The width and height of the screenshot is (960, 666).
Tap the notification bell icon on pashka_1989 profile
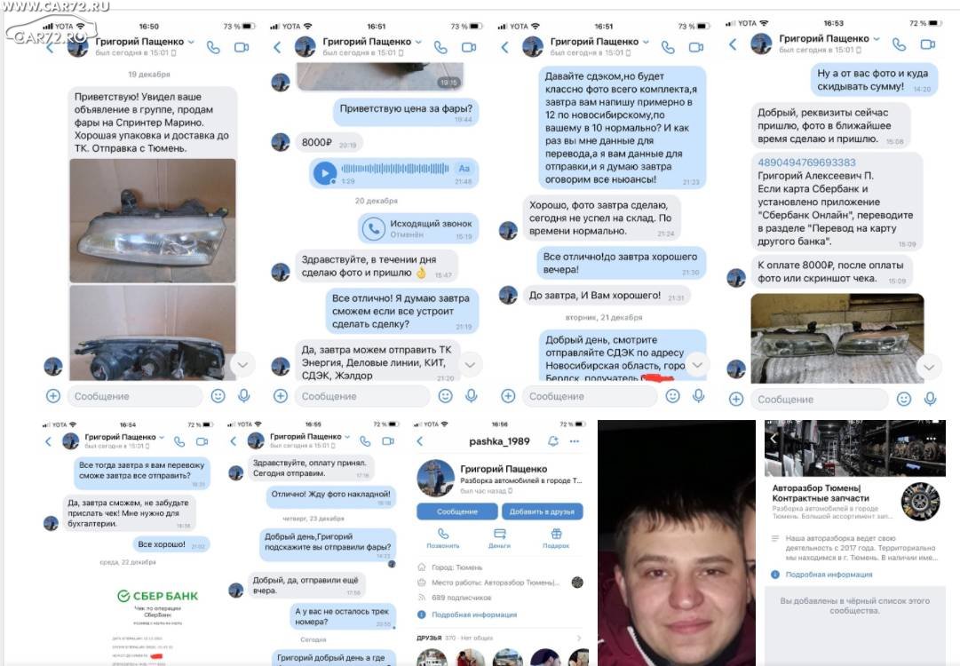(553, 440)
